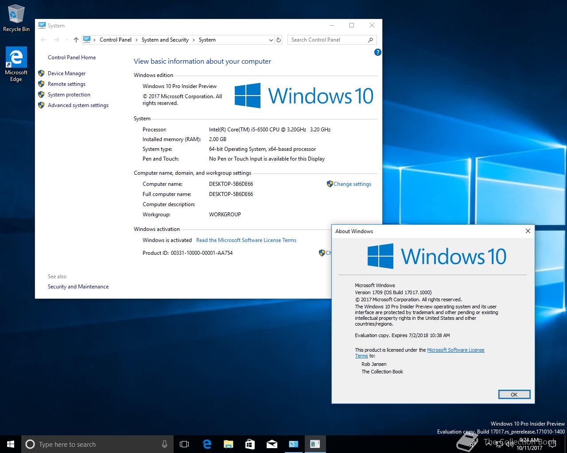Click the search magnifier in Control Panel
The width and height of the screenshot is (567, 453).
pyautogui.click(x=371, y=40)
